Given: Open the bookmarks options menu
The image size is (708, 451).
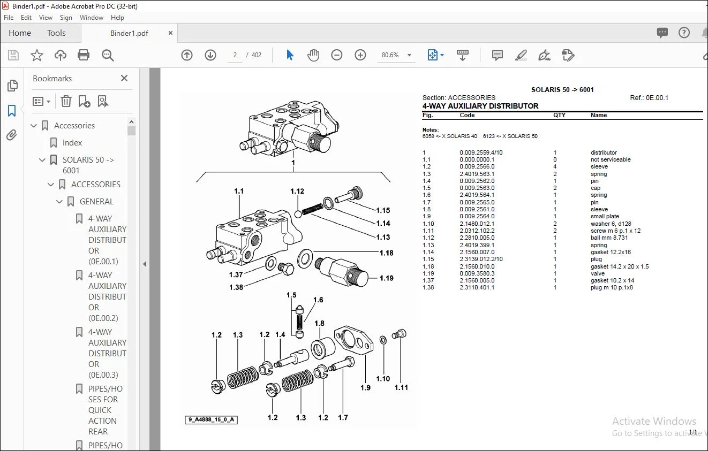Looking at the screenshot, I should click(41, 101).
